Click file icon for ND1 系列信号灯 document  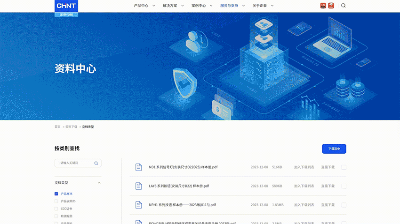(138, 167)
